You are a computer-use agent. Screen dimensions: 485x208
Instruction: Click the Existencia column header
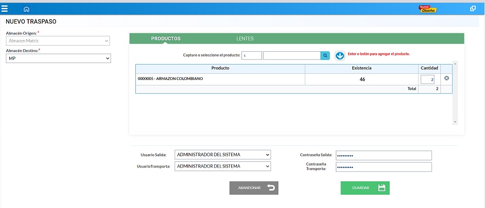[361, 68]
